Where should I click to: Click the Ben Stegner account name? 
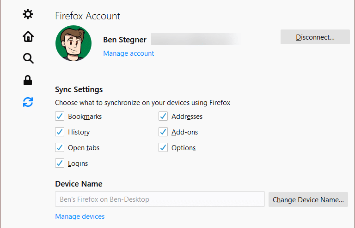(x=125, y=40)
